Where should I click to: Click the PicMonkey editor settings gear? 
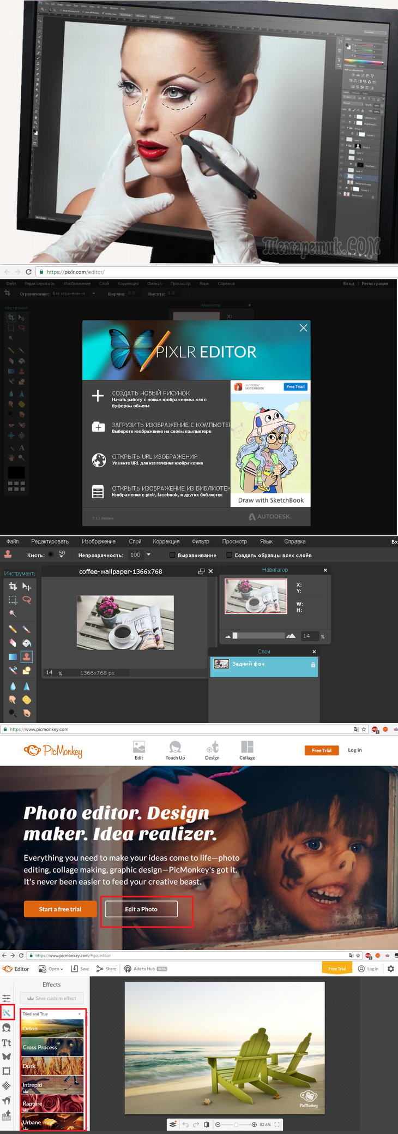tap(390, 969)
